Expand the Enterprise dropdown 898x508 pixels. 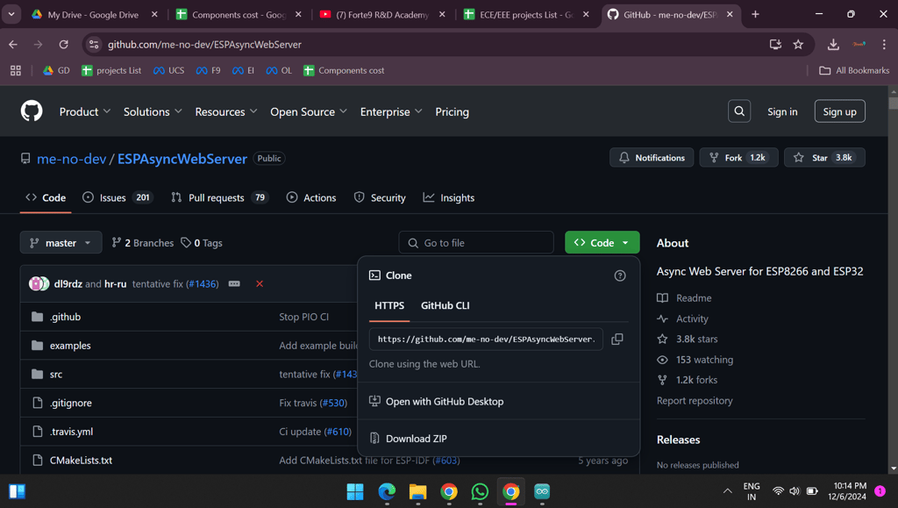coord(390,111)
